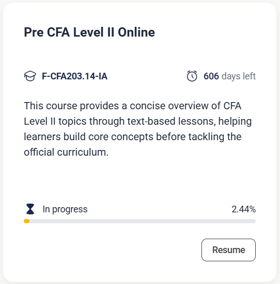The width and height of the screenshot is (280, 284).
Task: Click the orange filled progress bar segment
Action: tap(27, 221)
